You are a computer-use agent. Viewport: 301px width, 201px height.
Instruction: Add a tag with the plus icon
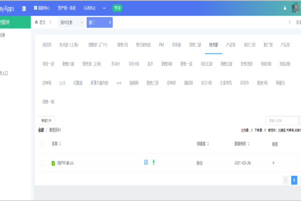pos(273,163)
